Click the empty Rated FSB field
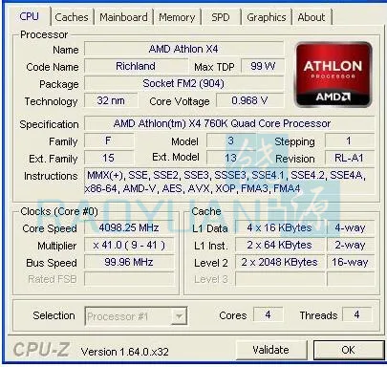Viewport: 387px width, 367px height. pos(129,279)
